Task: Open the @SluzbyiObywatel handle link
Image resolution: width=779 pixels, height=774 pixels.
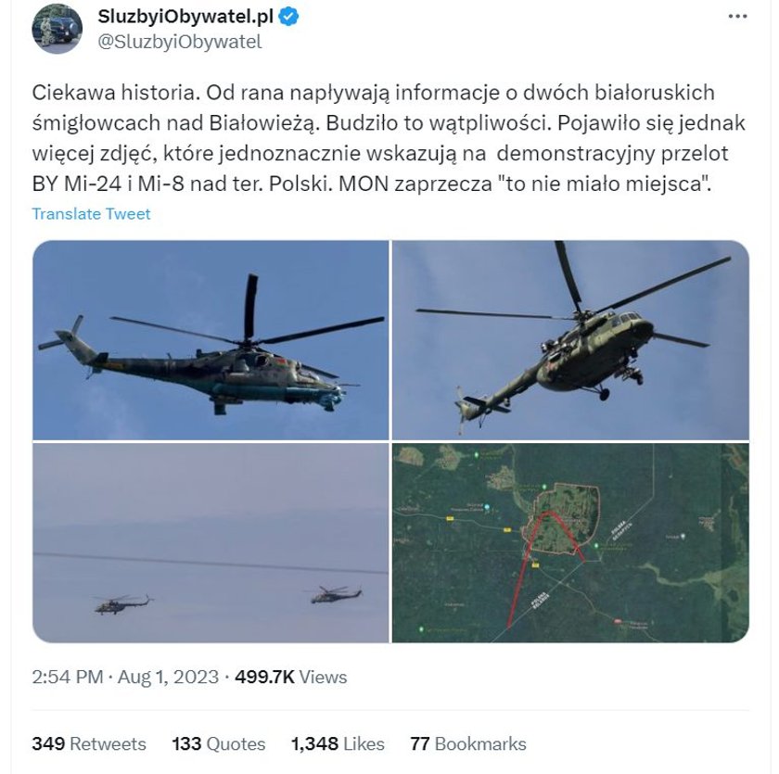Action: tap(179, 42)
